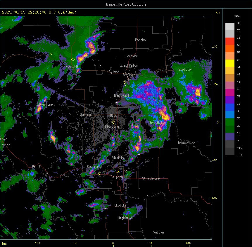Click the Base_Reflectivity title text
Screen dimensions: 252x247
tap(126, 4)
